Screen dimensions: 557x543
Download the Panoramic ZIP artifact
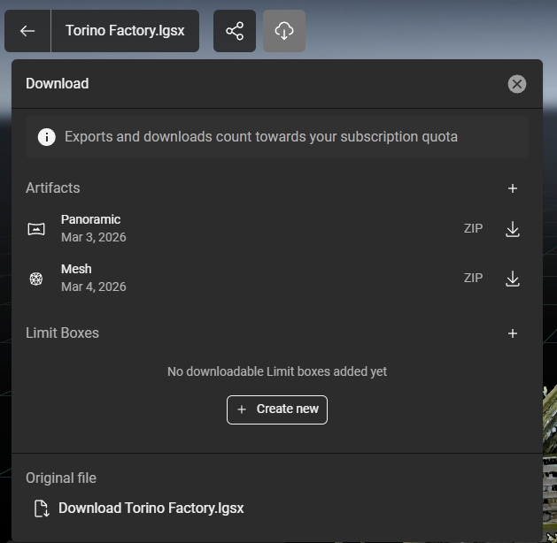click(x=513, y=229)
